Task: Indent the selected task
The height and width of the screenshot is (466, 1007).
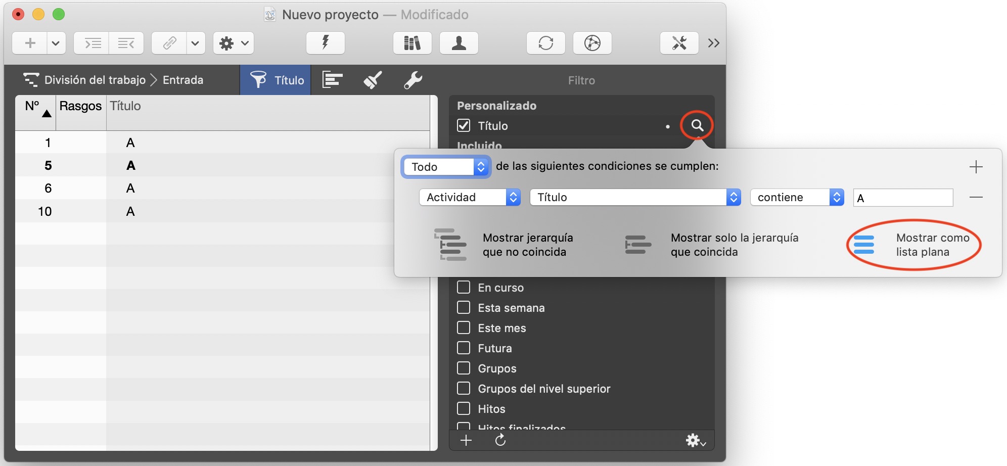Action: click(91, 43)
